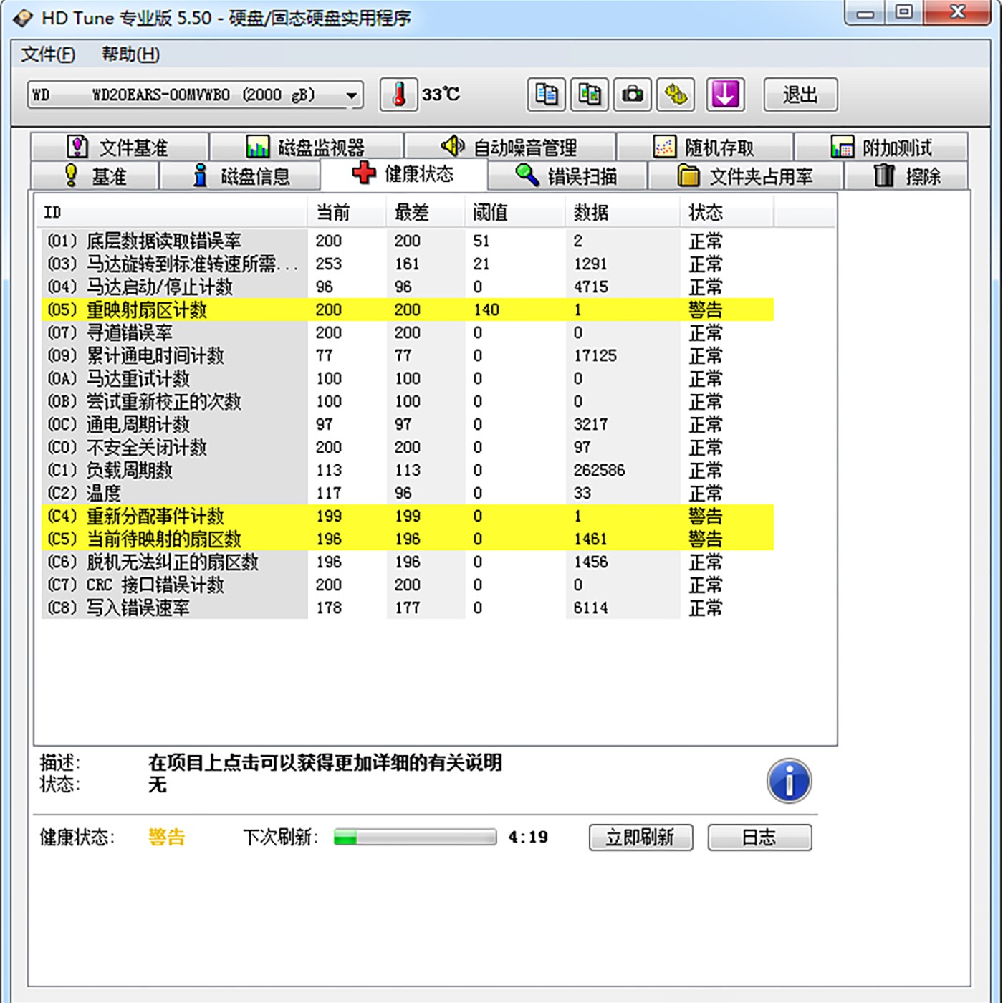Click the copy screenshot to clipboard icon
This screenshot has height=1003, width=1003.
pos(590,95)
